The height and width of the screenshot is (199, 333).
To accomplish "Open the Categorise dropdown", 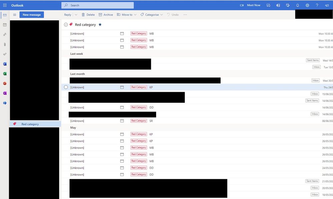I will click(x=151, y=15).
